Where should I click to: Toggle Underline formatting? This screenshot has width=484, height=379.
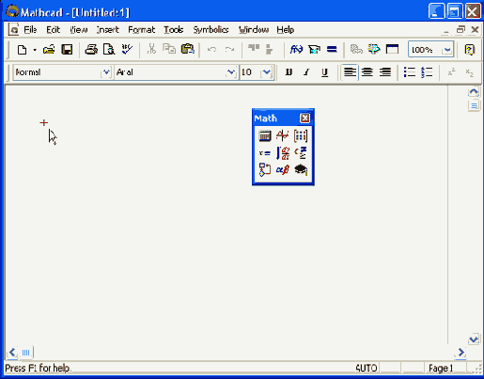tap(324, 72)
